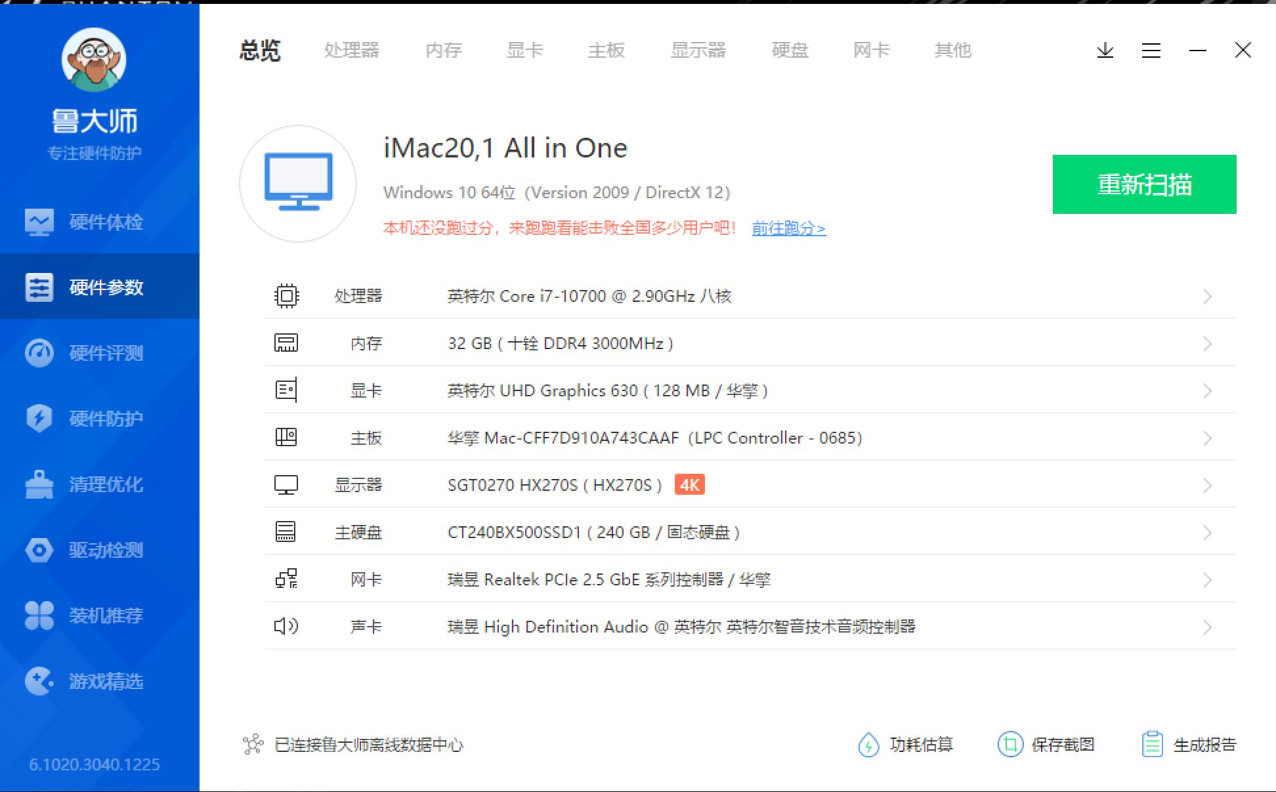
Task: Open 硬件防护 shield icon
Action: click(39, 418)
